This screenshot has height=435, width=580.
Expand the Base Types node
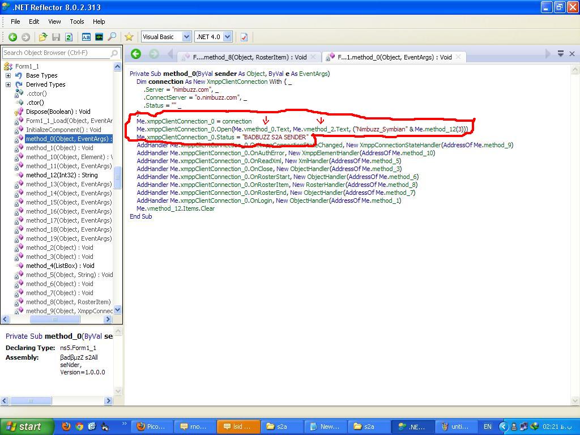tap(8, 75)
